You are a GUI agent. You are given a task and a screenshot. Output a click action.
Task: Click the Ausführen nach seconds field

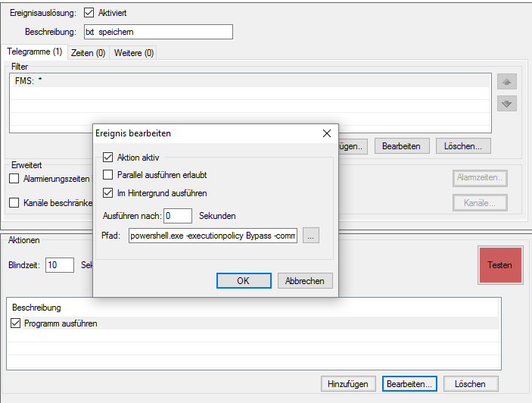(177, 215)
